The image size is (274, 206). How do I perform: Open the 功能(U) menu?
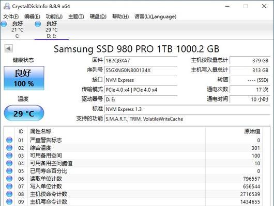pos(54,16)
